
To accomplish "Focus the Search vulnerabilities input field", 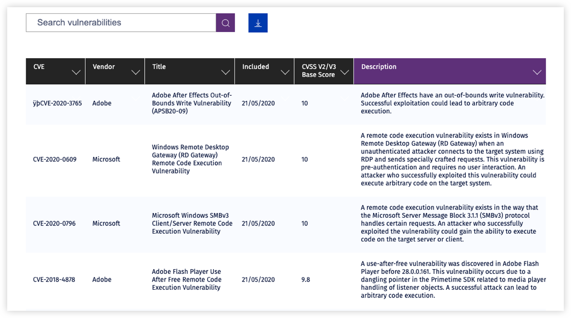I will pyautogui.click(x=121, y=23).
